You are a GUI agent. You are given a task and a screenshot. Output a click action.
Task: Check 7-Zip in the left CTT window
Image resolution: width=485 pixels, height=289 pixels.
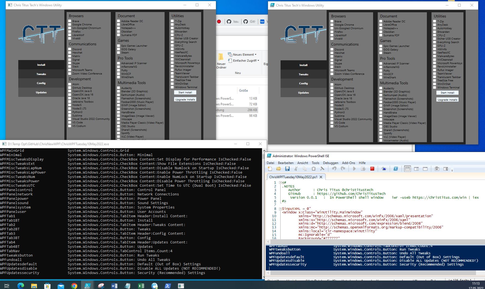coord(172,21)
